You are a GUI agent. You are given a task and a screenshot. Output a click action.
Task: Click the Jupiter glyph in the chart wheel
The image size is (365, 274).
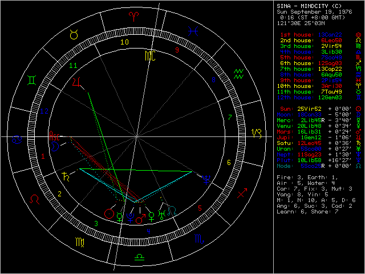tap(77, 83)
